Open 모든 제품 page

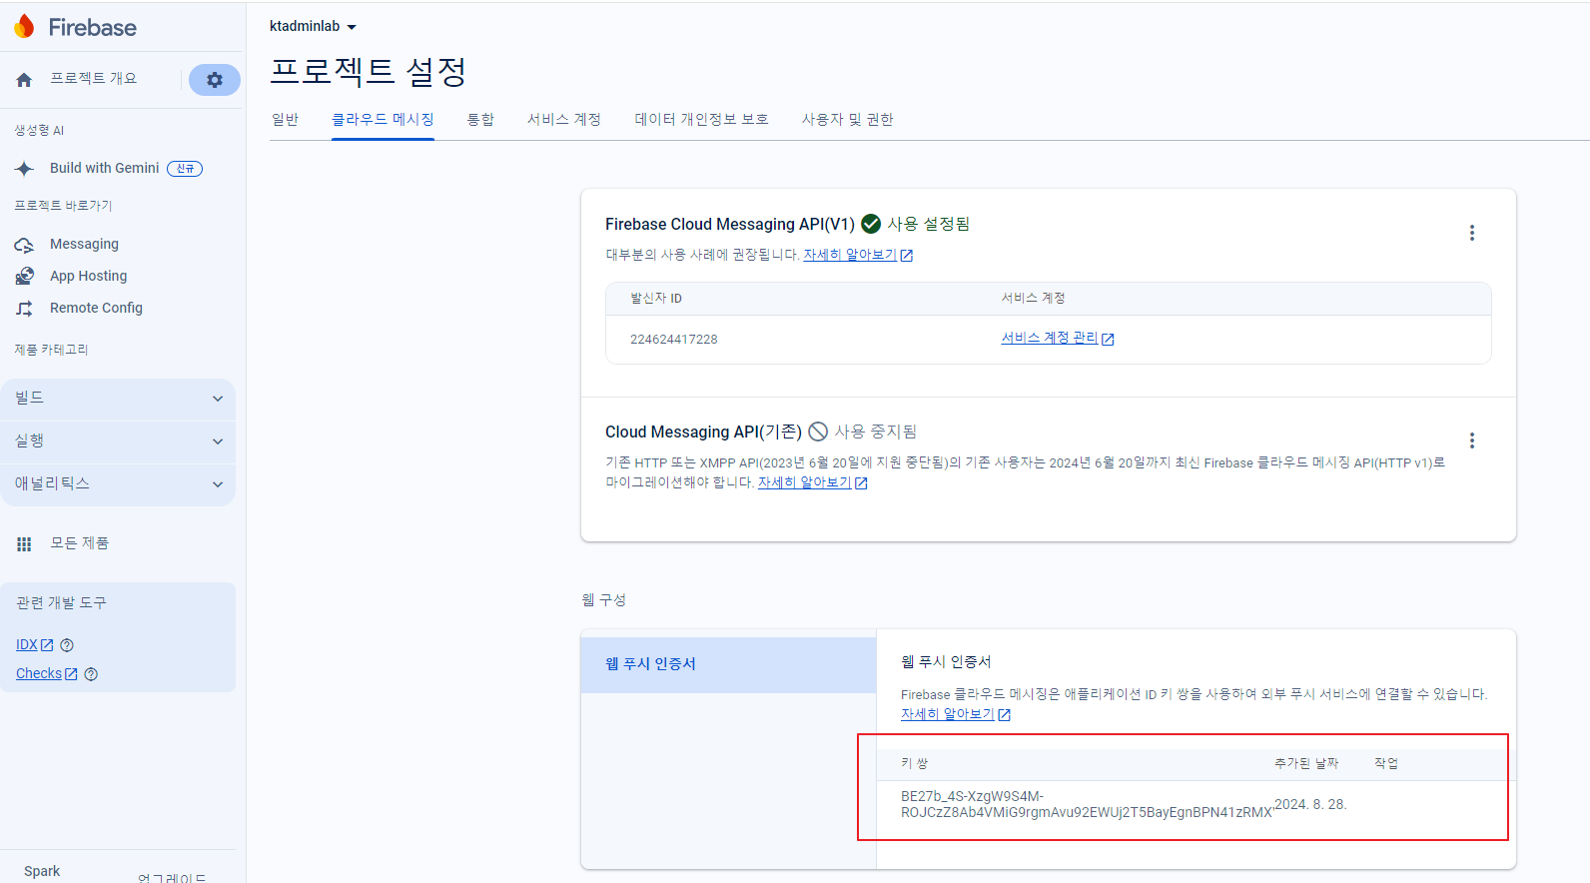pyautogui.click(x=80, y=543)
